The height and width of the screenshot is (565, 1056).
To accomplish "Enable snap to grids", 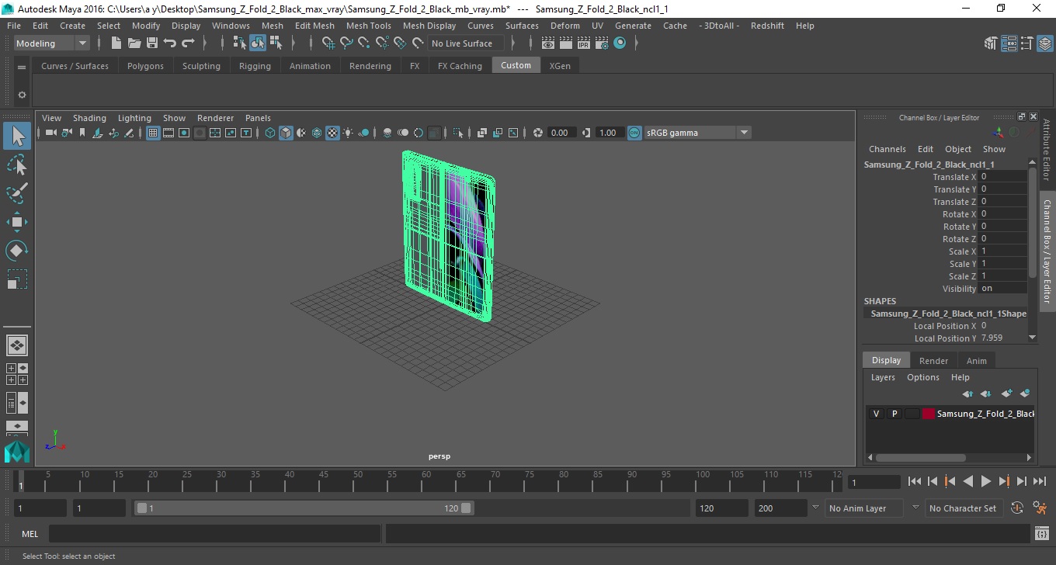I will click(x=328, y=43).
